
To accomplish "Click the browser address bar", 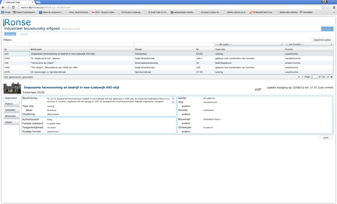I will (170, 7).
